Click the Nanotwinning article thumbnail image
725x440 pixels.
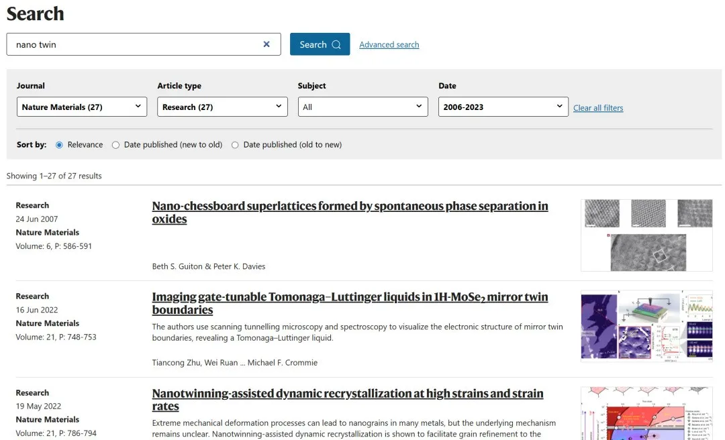pos(646,413)
